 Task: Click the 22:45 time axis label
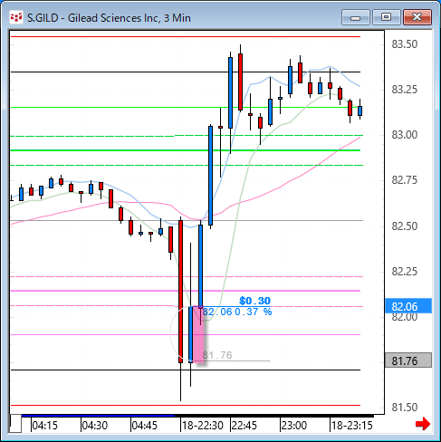[244, 426]
